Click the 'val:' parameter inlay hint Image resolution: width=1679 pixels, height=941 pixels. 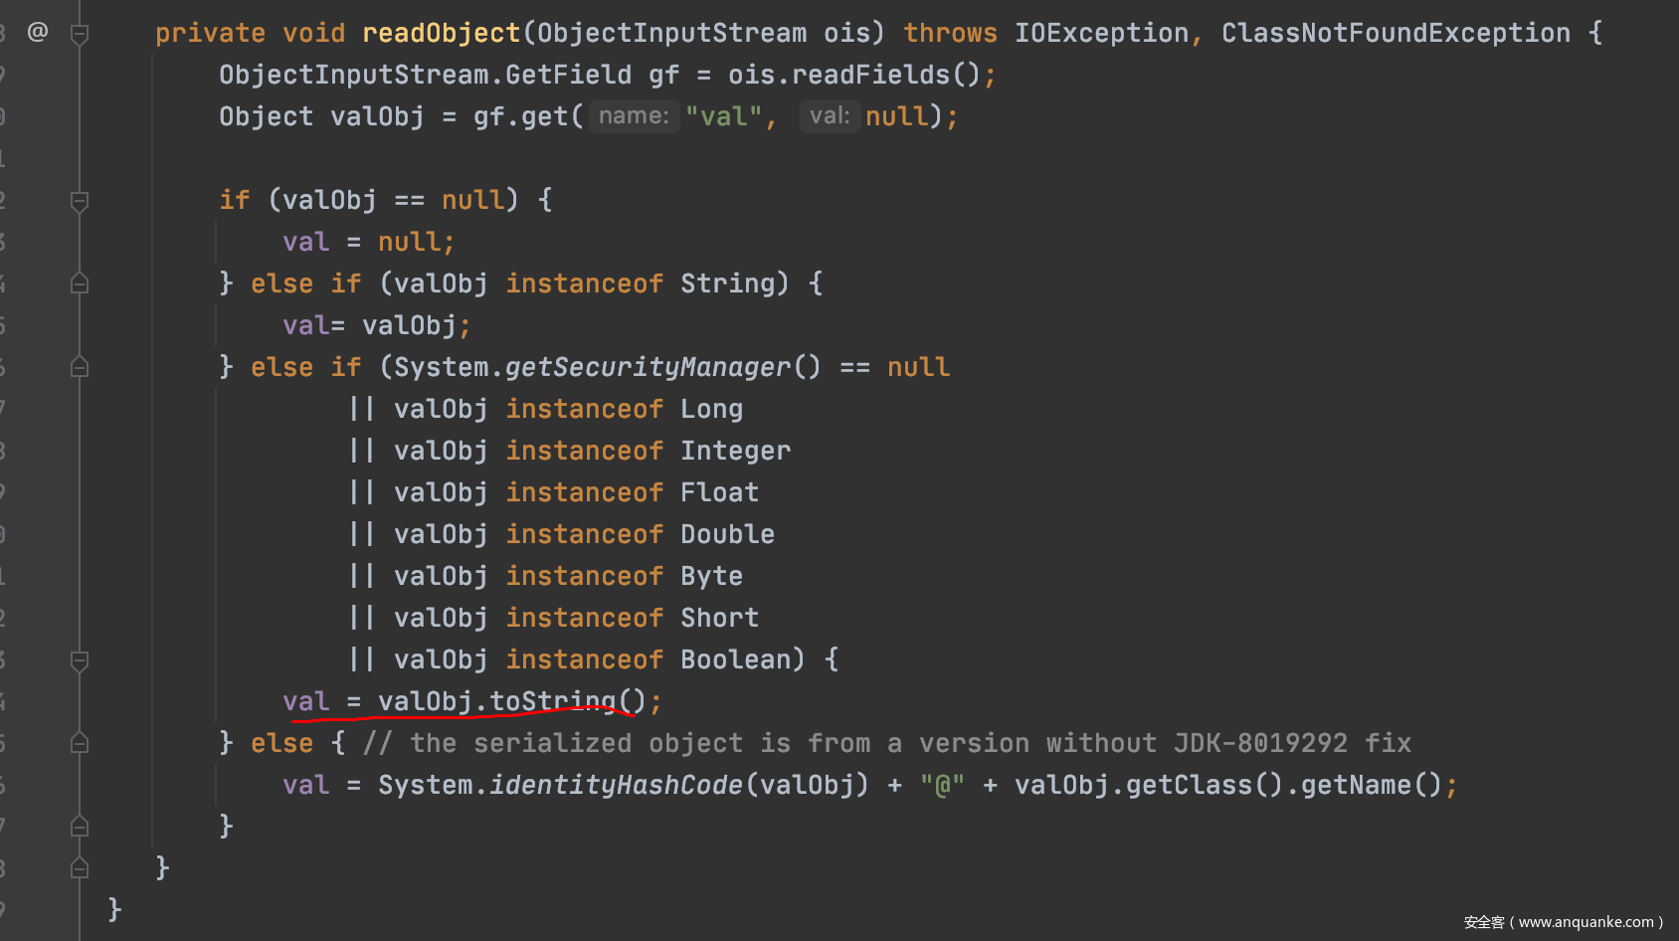pos(829,116)
